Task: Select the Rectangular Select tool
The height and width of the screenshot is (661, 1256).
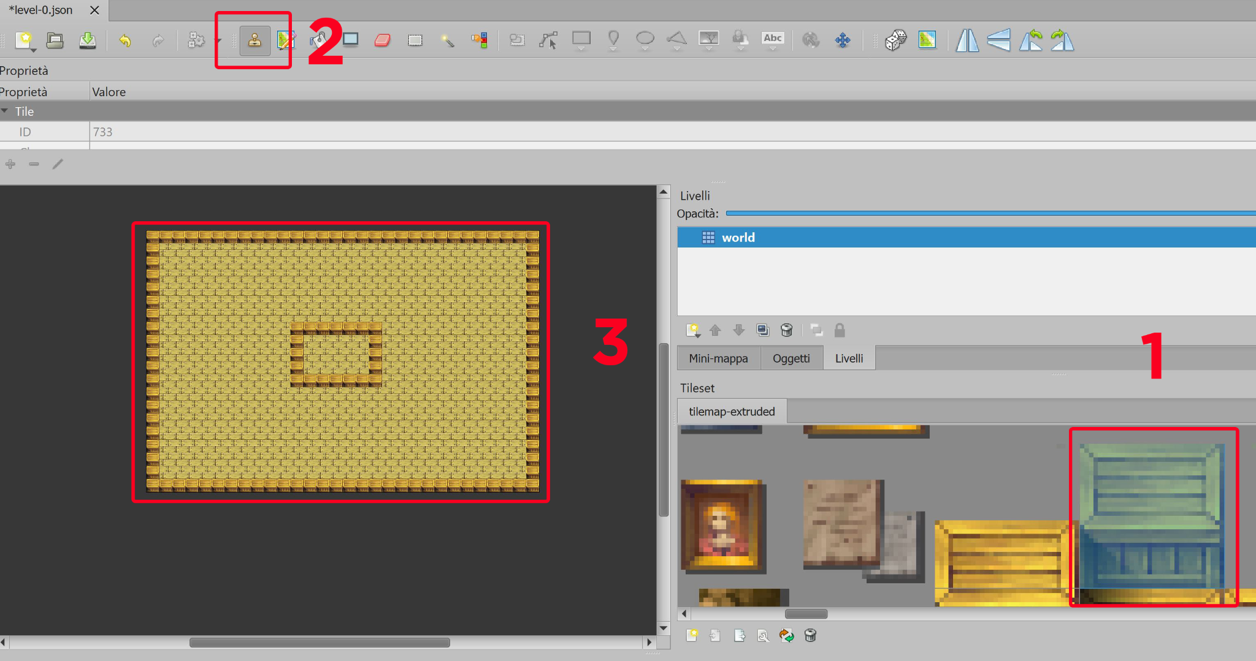Action: pyautogui.click(x=415, y=40)
